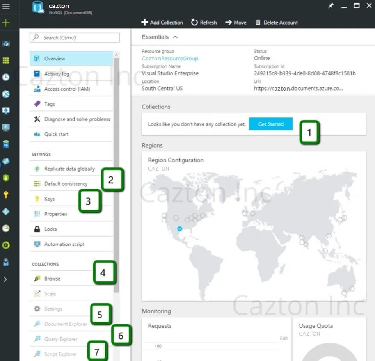
Task: Click the search box in the resource menu
Action: [x=75, y=37]
